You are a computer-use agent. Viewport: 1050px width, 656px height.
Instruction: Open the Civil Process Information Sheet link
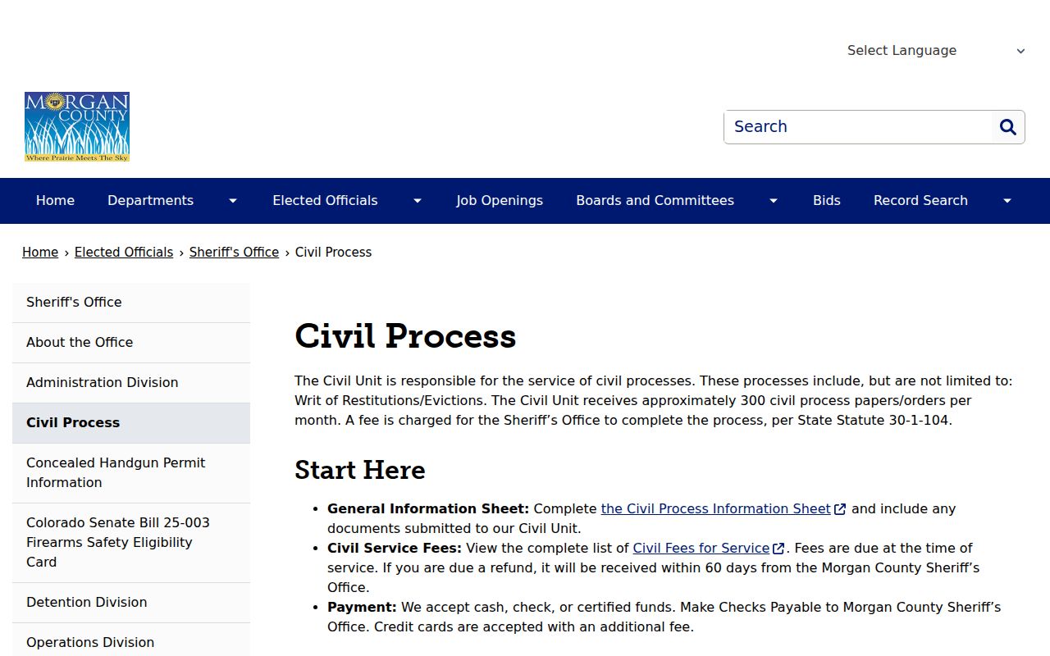(x=716, y=509)
